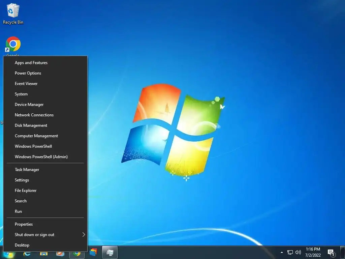The image size is (345, 259).
Task: Open Internet Explorer from the taskbar
Action: [27, 255]
